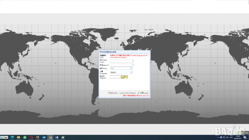Open Firefox from the taskbar
This screenshot has width=249, height=140.
(x=38, y=137)
